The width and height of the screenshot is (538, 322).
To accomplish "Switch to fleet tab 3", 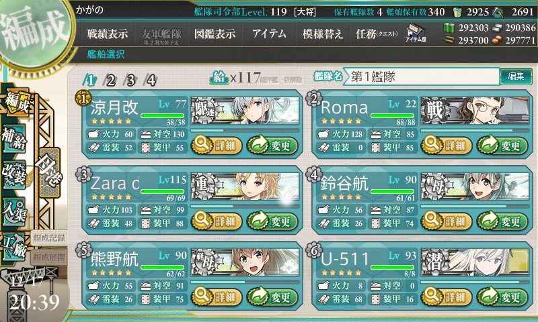I will (130, 80).
